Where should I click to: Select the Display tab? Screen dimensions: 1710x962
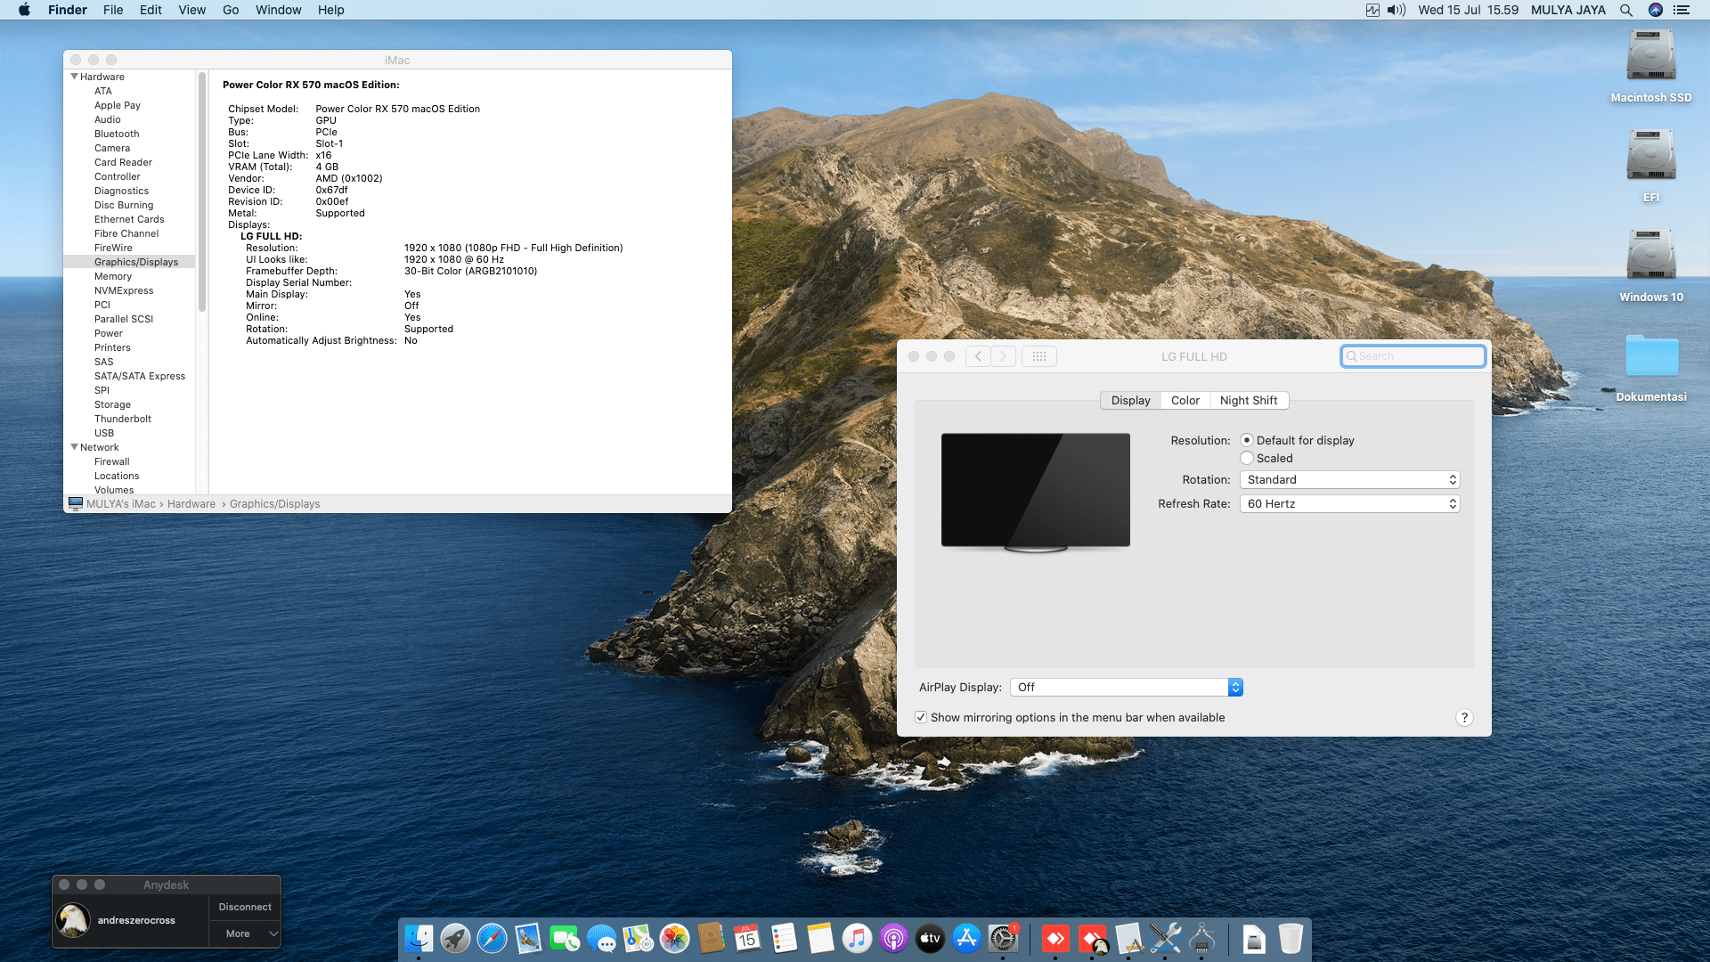[x=1130, y=400]
